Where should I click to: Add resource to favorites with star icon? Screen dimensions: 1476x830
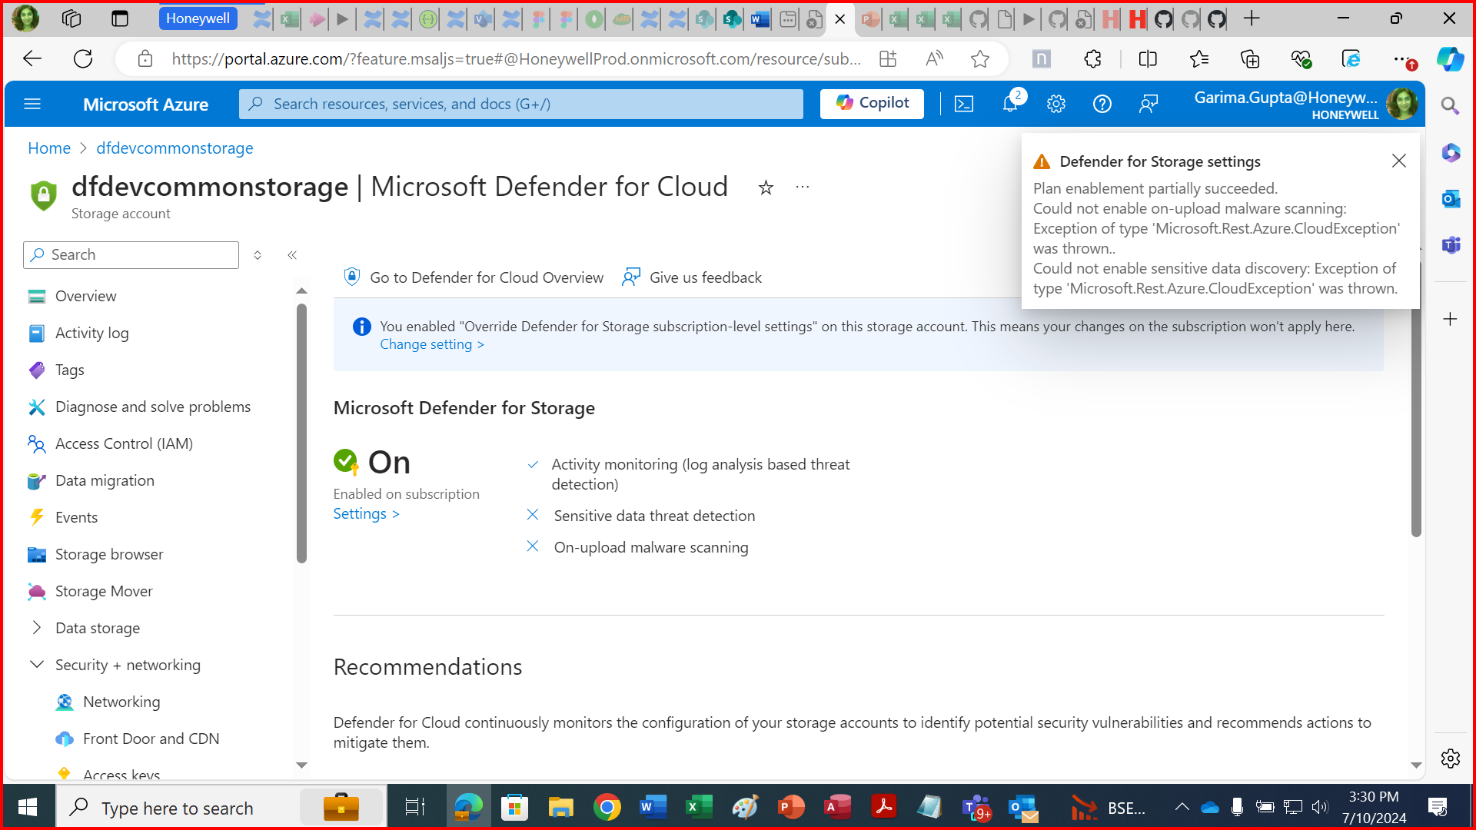766,188
